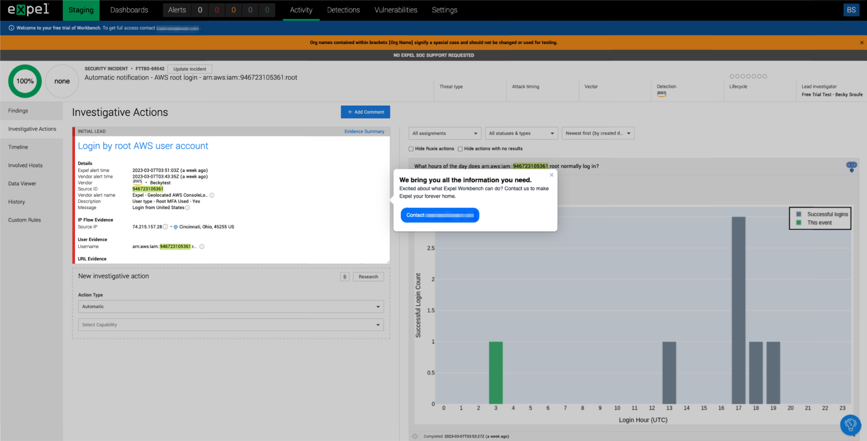
Task: Click the plus icon in Add Comment
Action: coord(350,112)
